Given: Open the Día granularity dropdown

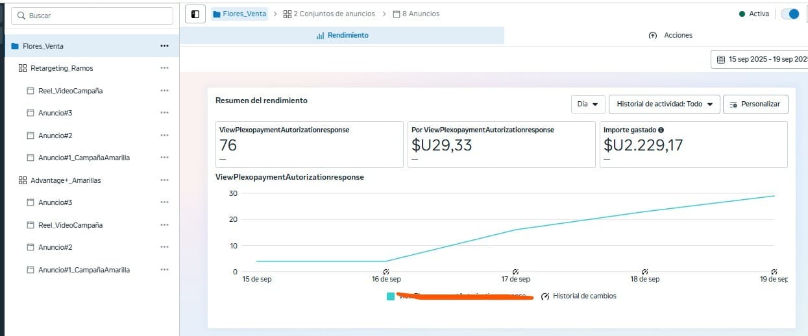Looking at the screenshot, I should pyautogui.click(x=587, y=104).
